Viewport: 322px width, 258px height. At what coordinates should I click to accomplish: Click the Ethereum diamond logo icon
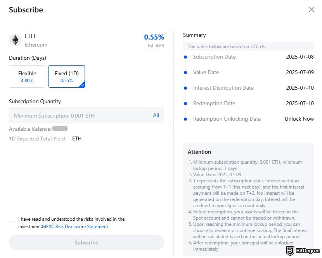pyautogui.click(x=15, y=40)
